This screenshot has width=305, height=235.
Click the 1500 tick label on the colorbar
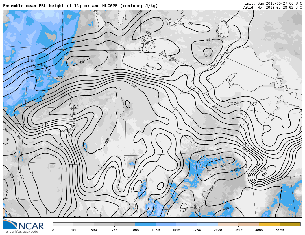click(176, 230)
